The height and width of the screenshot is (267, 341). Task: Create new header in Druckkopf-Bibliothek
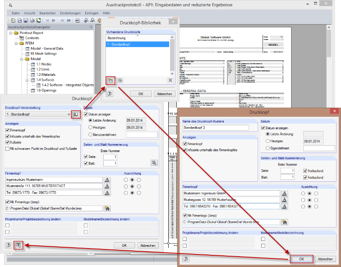(110, 81)
